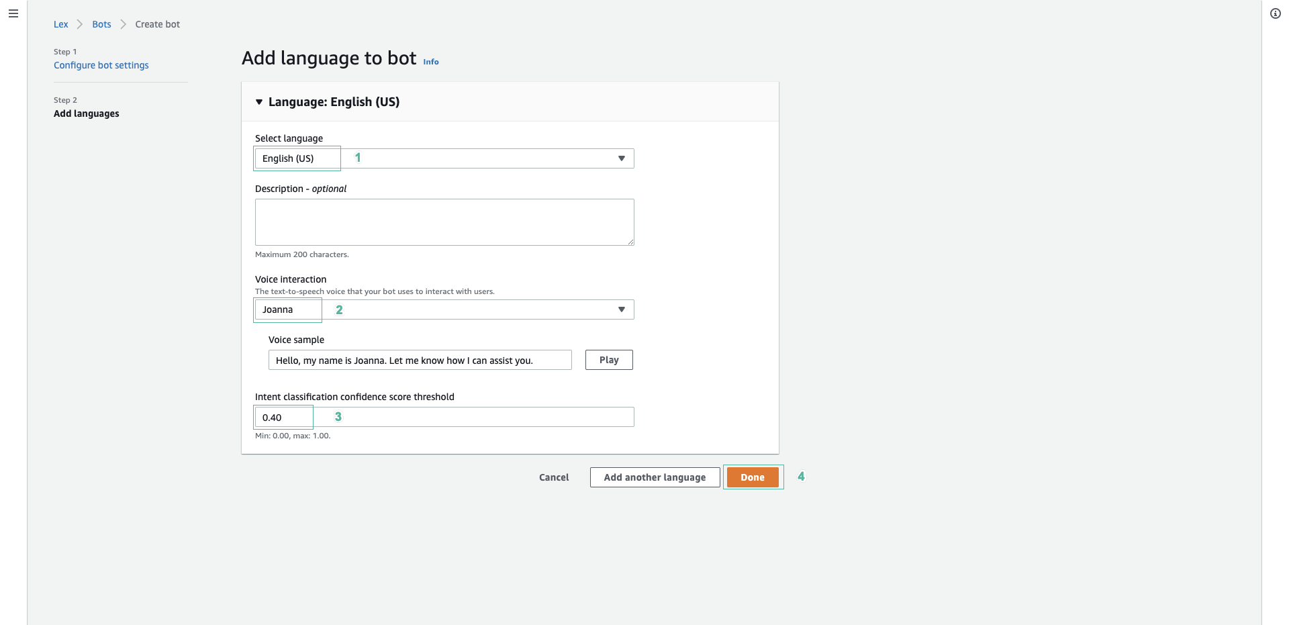1289x625 pixels.
Task: Click the 'Min: 0.00, max: 1.00.' hint
Action: pos(293,436)
